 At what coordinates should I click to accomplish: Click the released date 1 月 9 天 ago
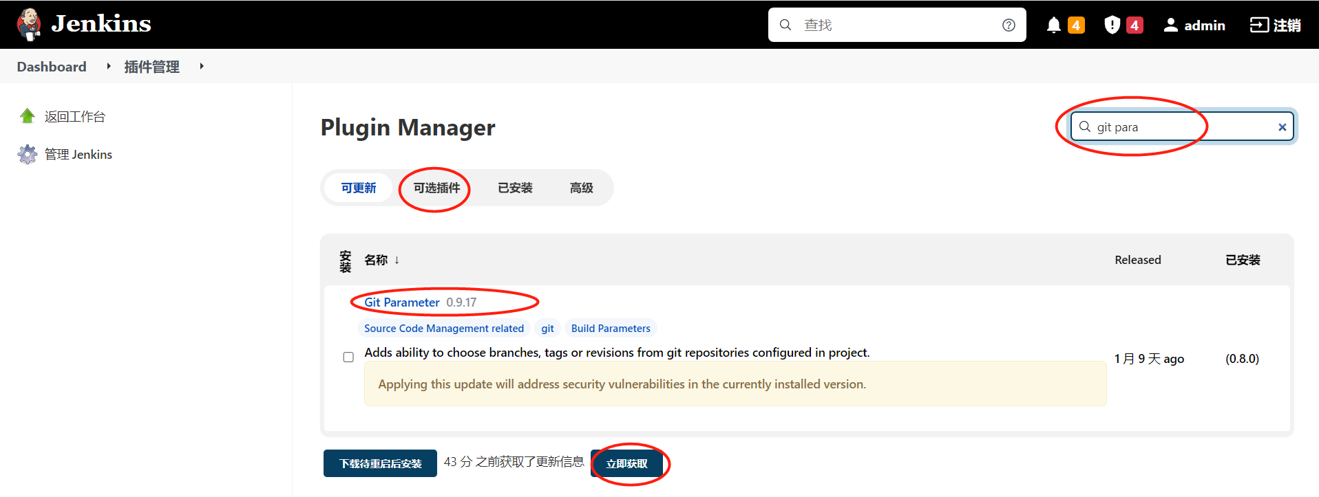pos(1149,359)
